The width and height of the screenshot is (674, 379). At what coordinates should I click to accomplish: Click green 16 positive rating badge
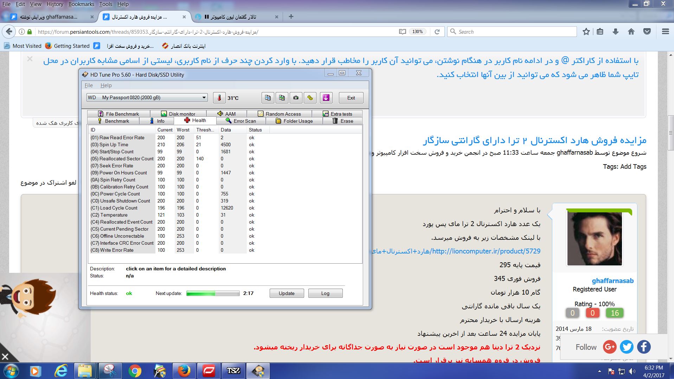[x=615, y=313]
